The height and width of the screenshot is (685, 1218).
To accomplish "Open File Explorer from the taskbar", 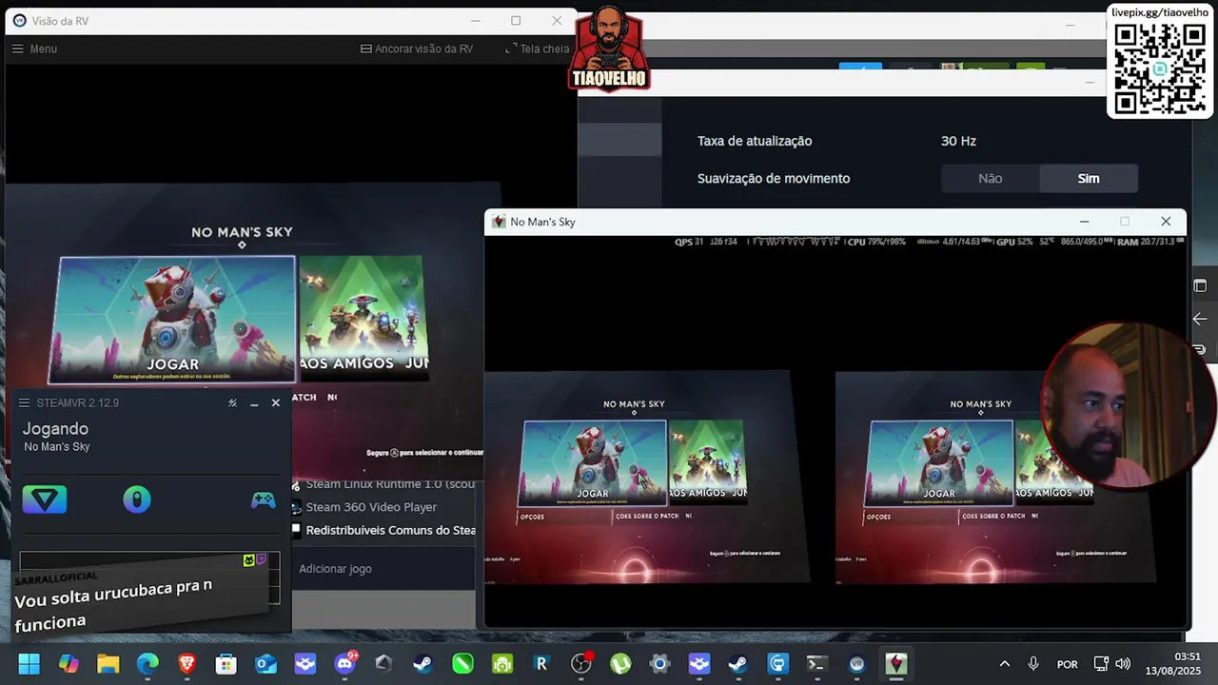I will point(108,664).
